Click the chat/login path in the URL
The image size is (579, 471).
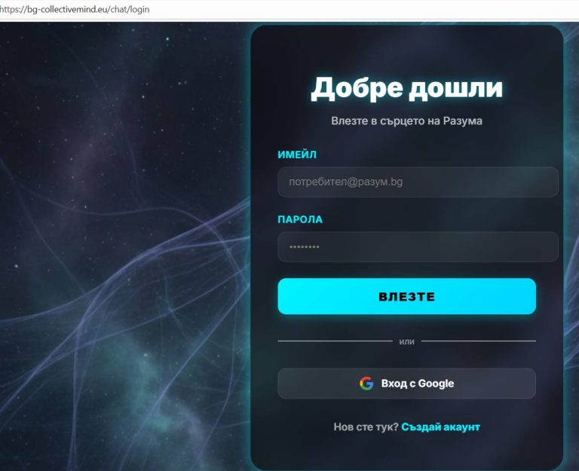(130, 9)
